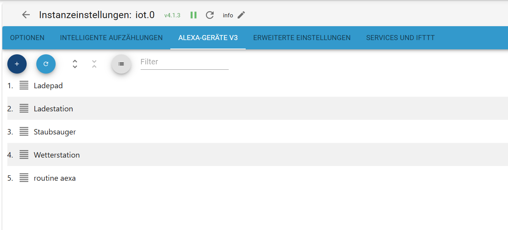Click the Wetterstation device entry
508x230 pixels.
(57, 155)
